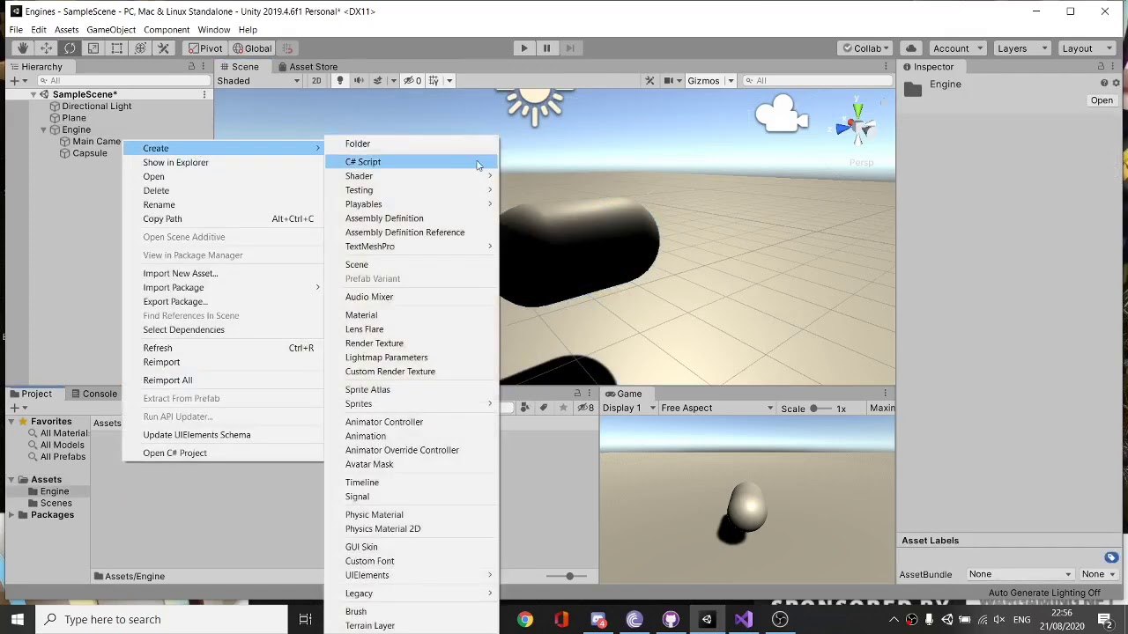Image resolution: width=1128 pixels, height=634 pixels.
Task: Choose C# Script from Create submenu
Action: (x=411, y=162)
